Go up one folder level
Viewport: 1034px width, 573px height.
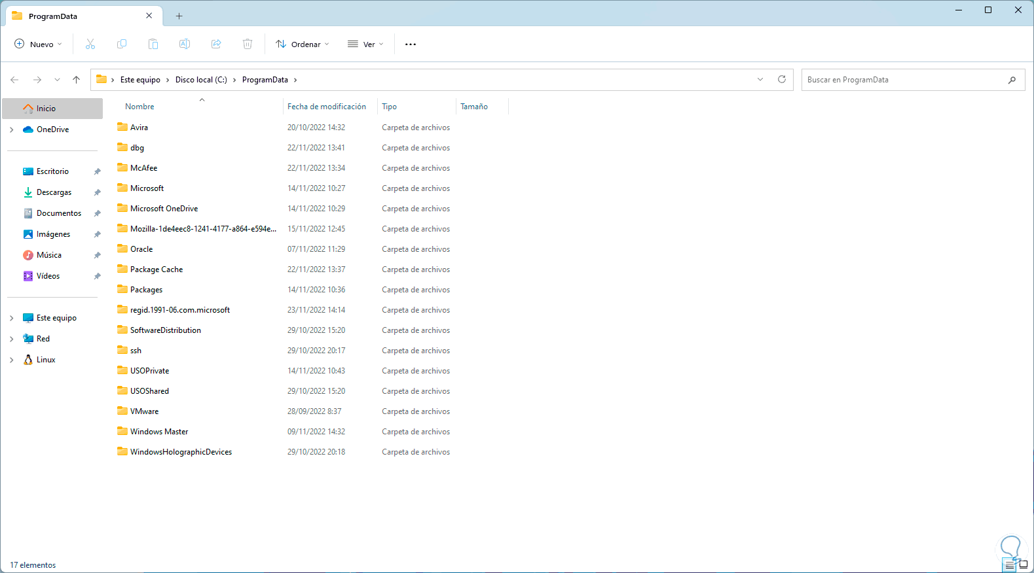point(76,80)
